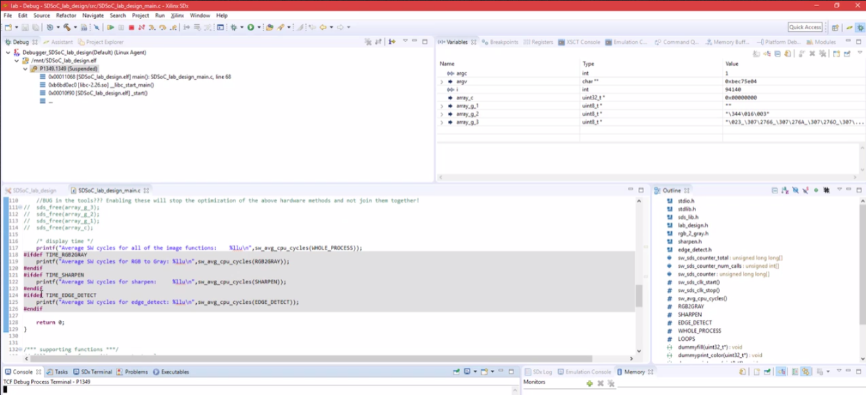866x395 pixels.
Task: Click the Save disk icon in toolbar
Action: 25,27
